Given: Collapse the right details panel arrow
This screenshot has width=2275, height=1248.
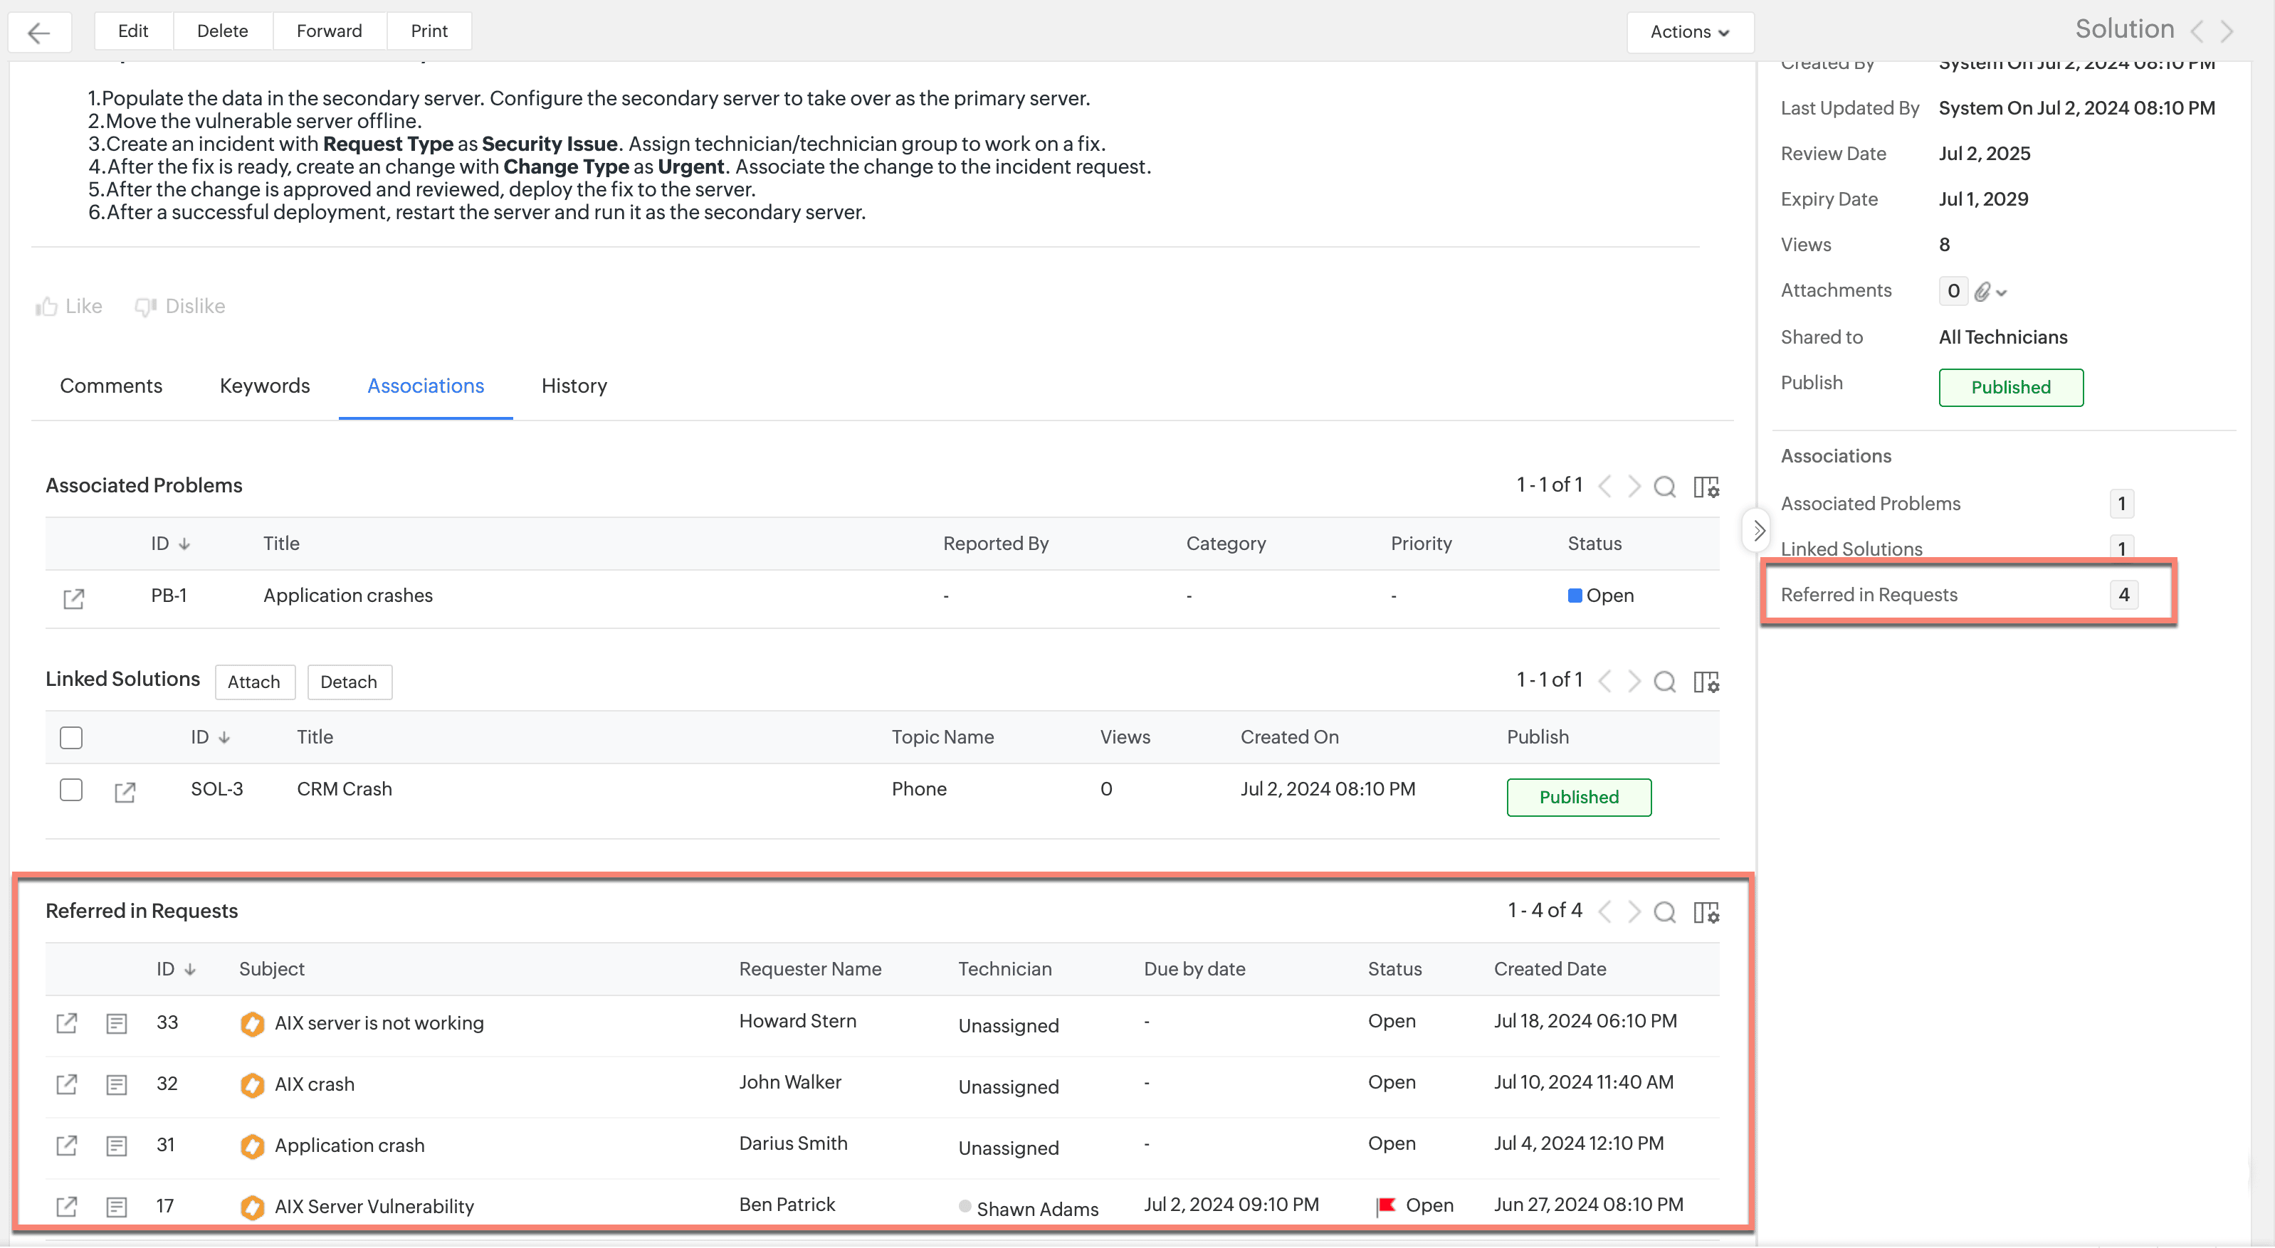Looking at the screenshot, I should (x=1758, y=531).
